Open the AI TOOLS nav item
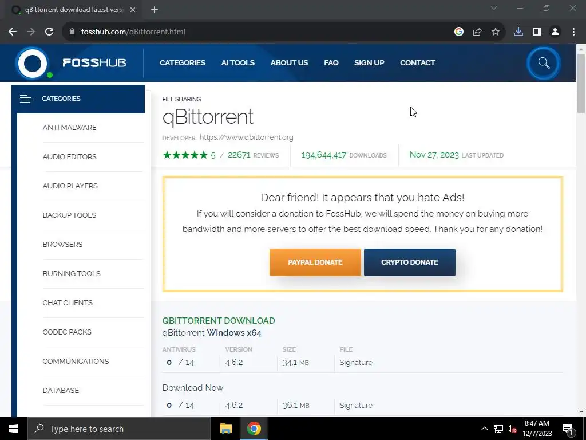Viewport: 586px width, 440px height. tap(237, 63)
